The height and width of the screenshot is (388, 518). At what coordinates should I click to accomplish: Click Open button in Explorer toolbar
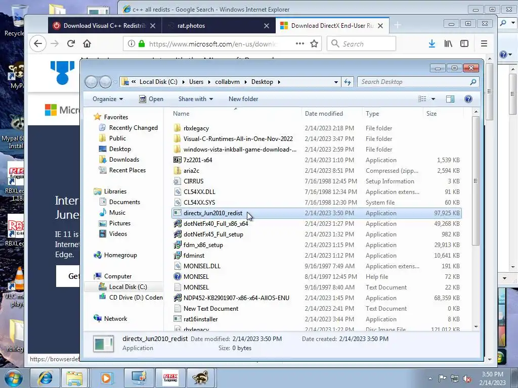tap(151, 99)
